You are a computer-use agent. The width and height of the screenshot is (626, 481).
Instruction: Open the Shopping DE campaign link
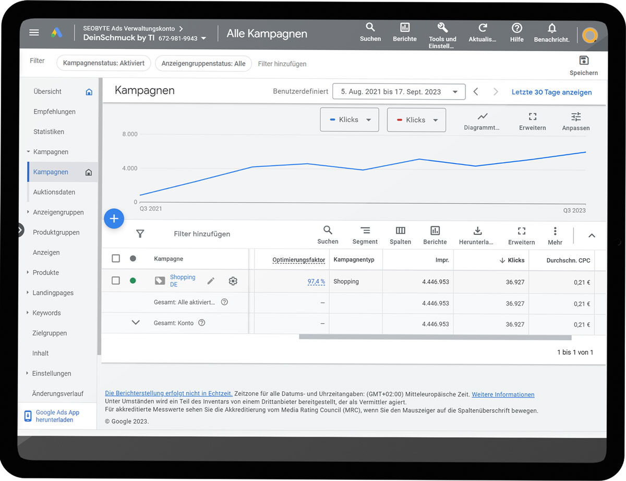(183, 281)
